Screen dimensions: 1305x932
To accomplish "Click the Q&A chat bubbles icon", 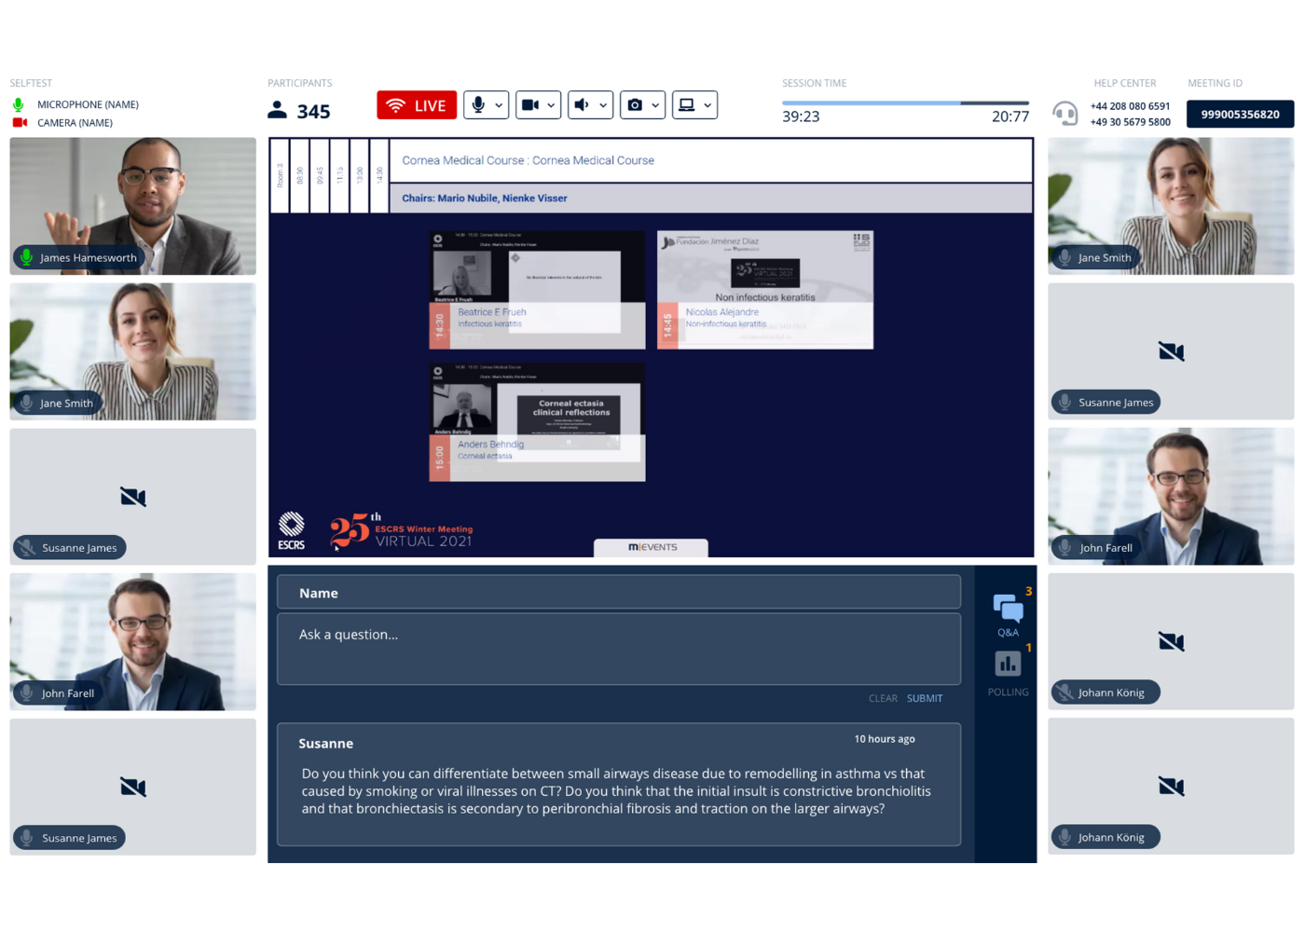I will tap(1008, 609).
